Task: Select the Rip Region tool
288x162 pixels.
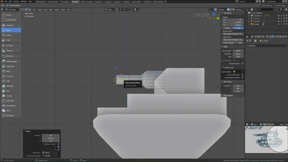Action: (x=11, y=116)
